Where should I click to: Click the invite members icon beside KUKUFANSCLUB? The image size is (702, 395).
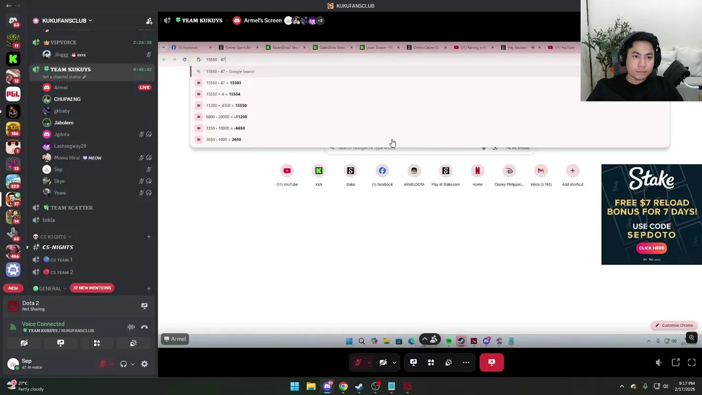pyautogui.click(x=149, y=21)
